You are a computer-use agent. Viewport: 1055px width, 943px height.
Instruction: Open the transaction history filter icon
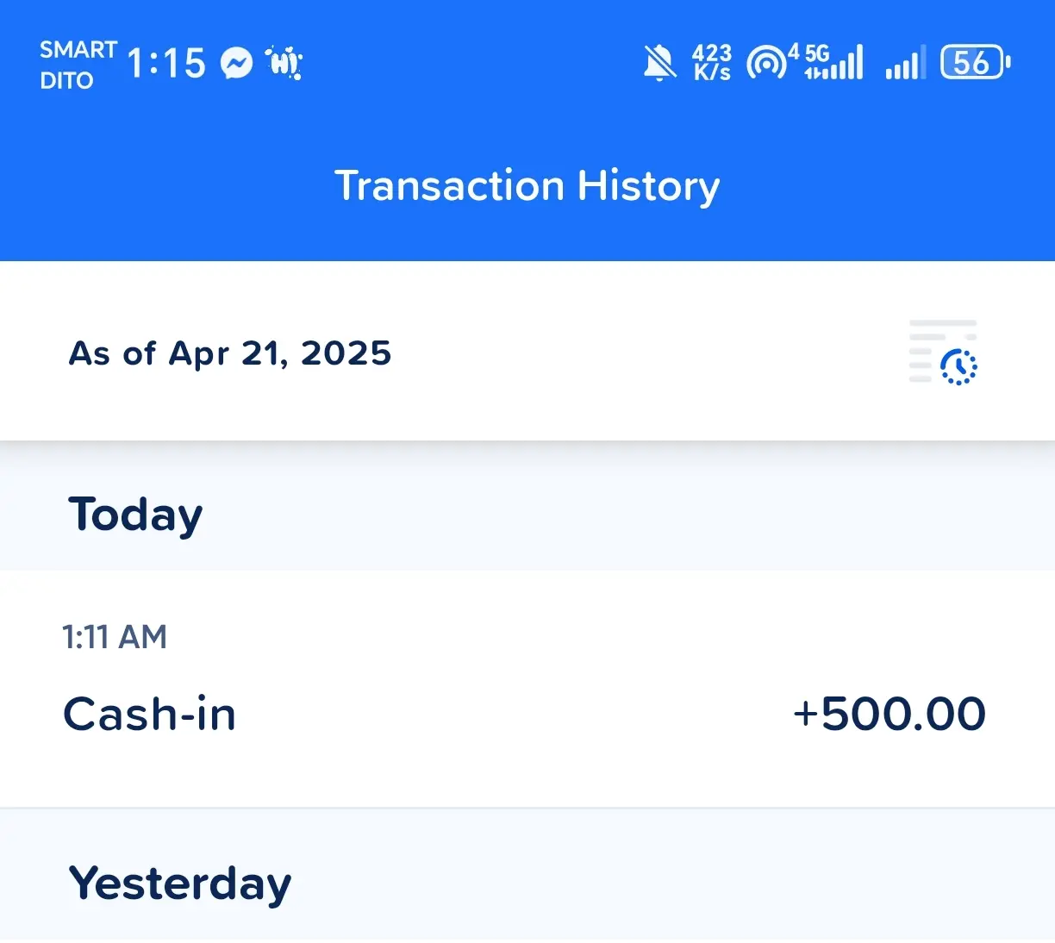point(944,353)
